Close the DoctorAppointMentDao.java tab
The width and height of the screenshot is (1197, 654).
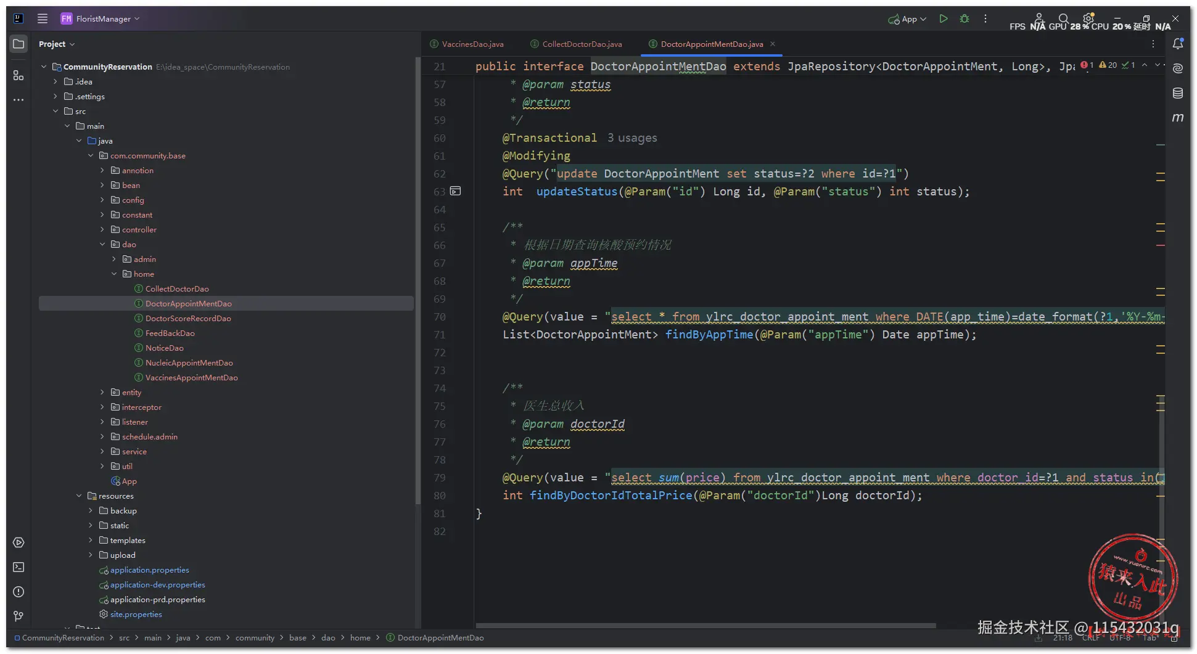[773, 44]
